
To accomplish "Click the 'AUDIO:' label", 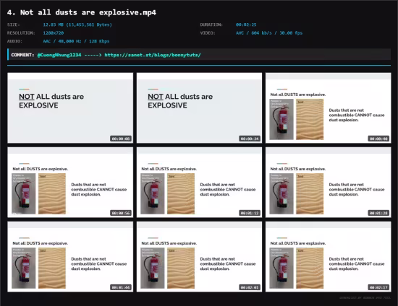I will pos(14,41).
